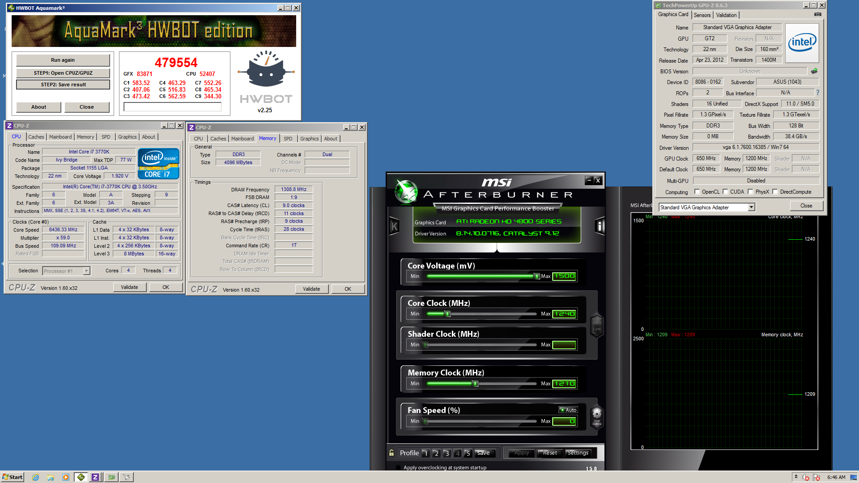Adjust Core Clock slider handle
Screen dimensions: 859x483
[447, 314]
